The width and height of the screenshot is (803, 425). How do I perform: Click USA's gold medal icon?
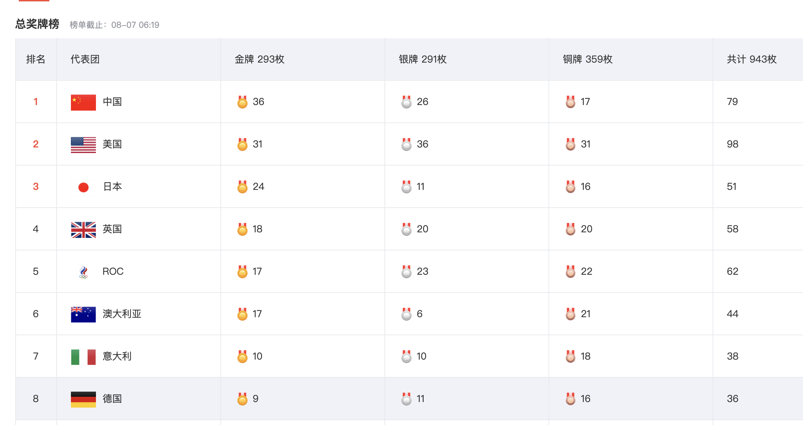point(242,144)
